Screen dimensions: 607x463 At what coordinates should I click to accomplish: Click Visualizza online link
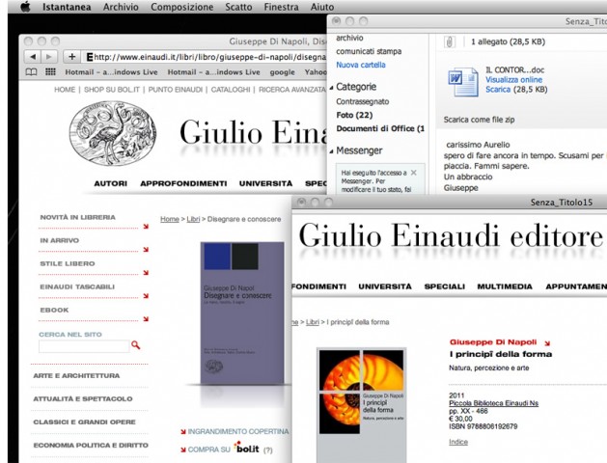(513, 80)
